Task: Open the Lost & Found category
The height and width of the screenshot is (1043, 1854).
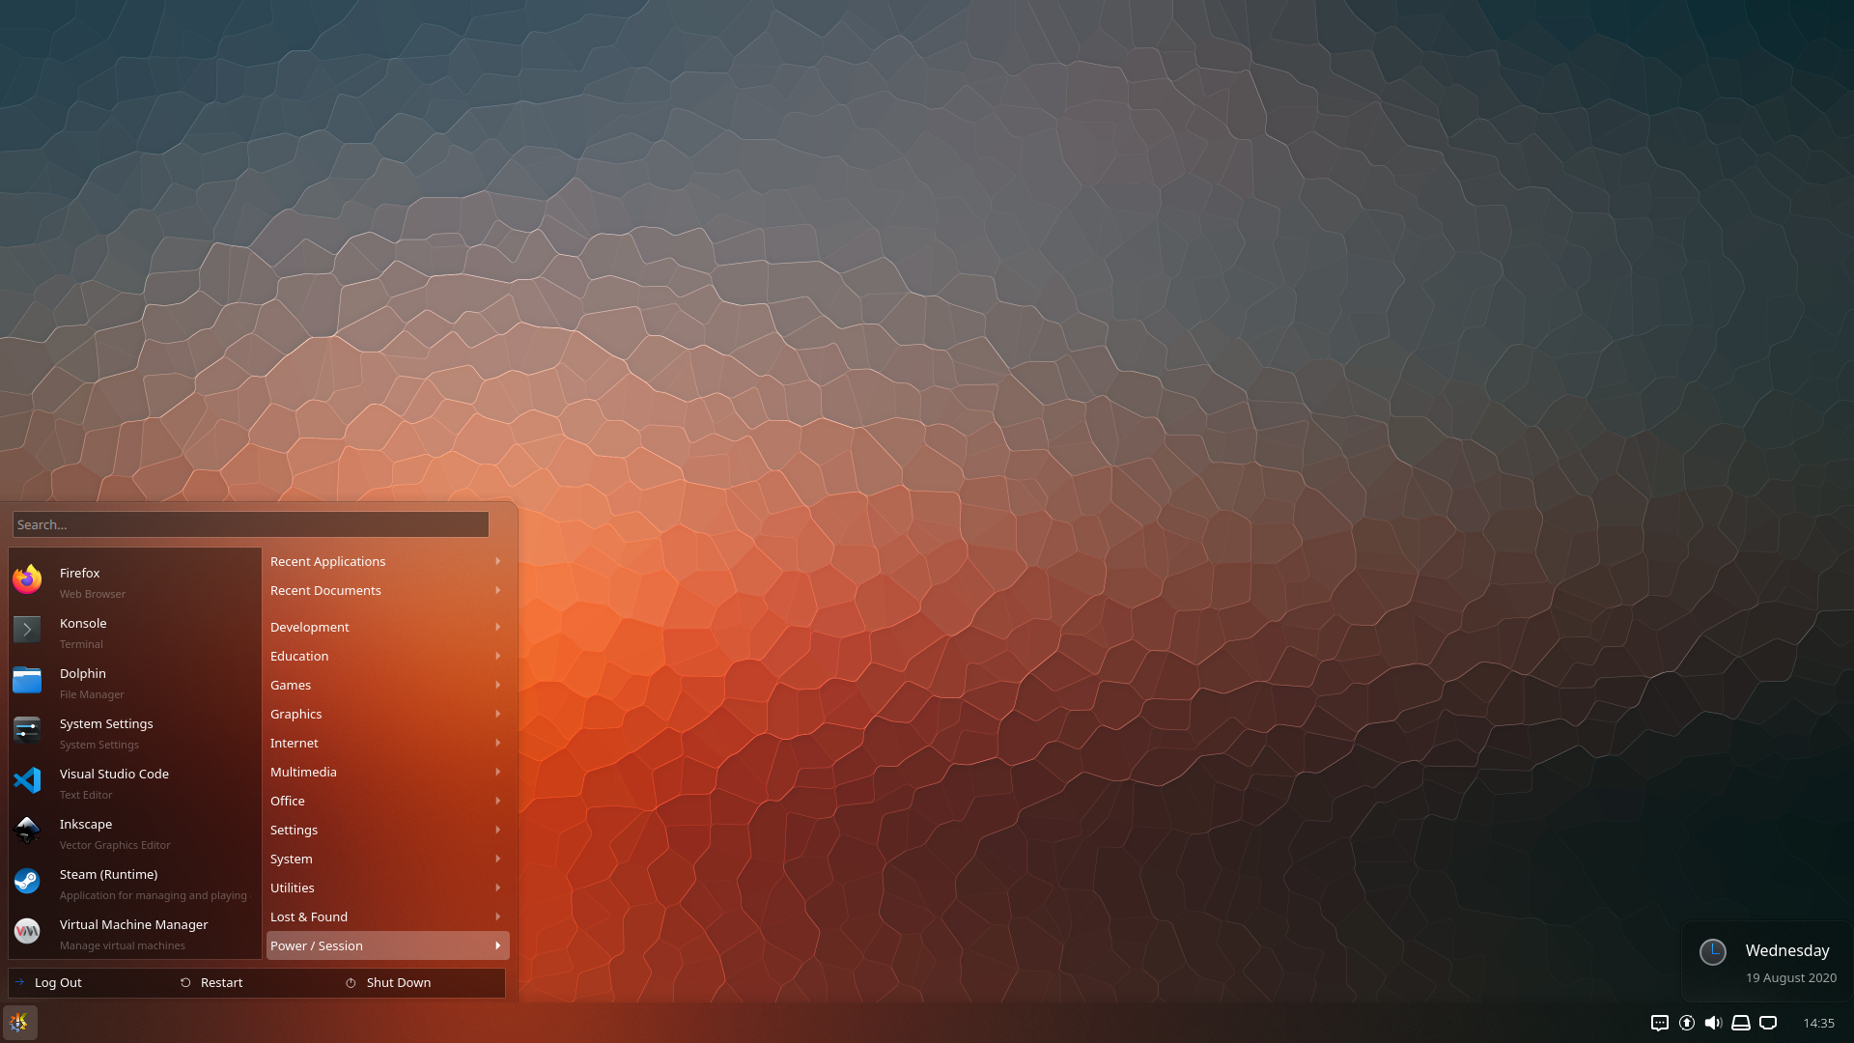Action: (387, 916)
